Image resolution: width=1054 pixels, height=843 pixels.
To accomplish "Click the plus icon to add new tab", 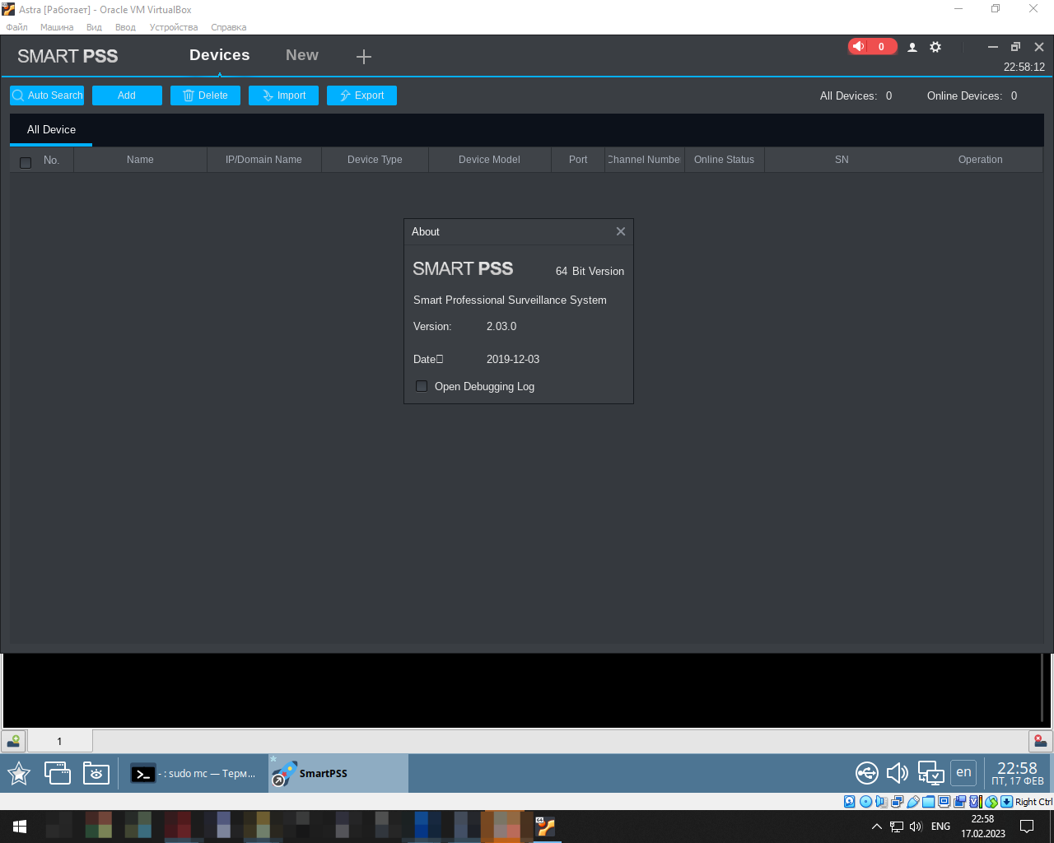I will 364,57.
